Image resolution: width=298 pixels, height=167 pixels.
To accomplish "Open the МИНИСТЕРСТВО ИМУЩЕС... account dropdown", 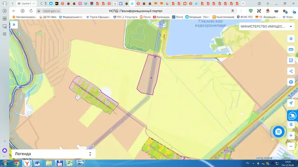I will pyautogui.click(x=267, y=26).
